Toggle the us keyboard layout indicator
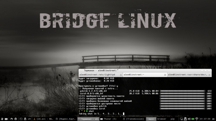Image resolution: width=216 pixels, height=121 pixels. [x=213, y=119]
